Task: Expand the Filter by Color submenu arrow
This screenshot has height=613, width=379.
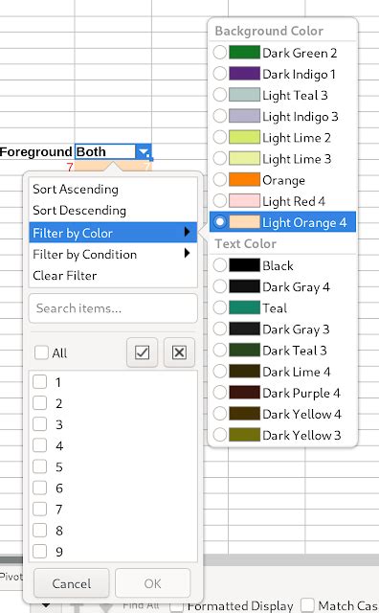Action: click(187, 232)
